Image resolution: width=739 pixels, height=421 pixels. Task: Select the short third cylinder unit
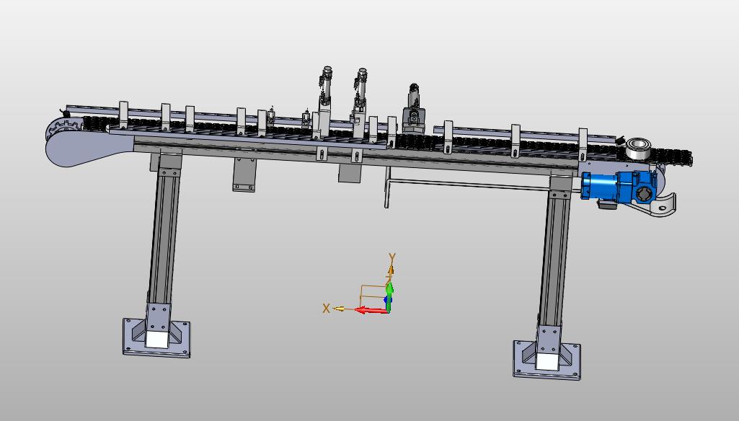click(x=414, y=109)
